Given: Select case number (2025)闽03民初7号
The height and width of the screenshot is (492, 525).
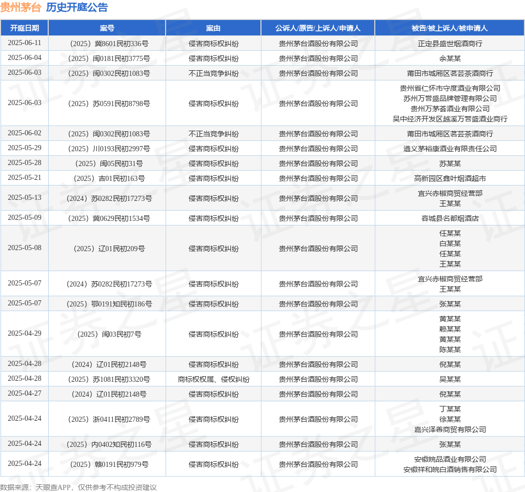Looking at the screenshot, I should pyautogui.click(x=109, y=334).
